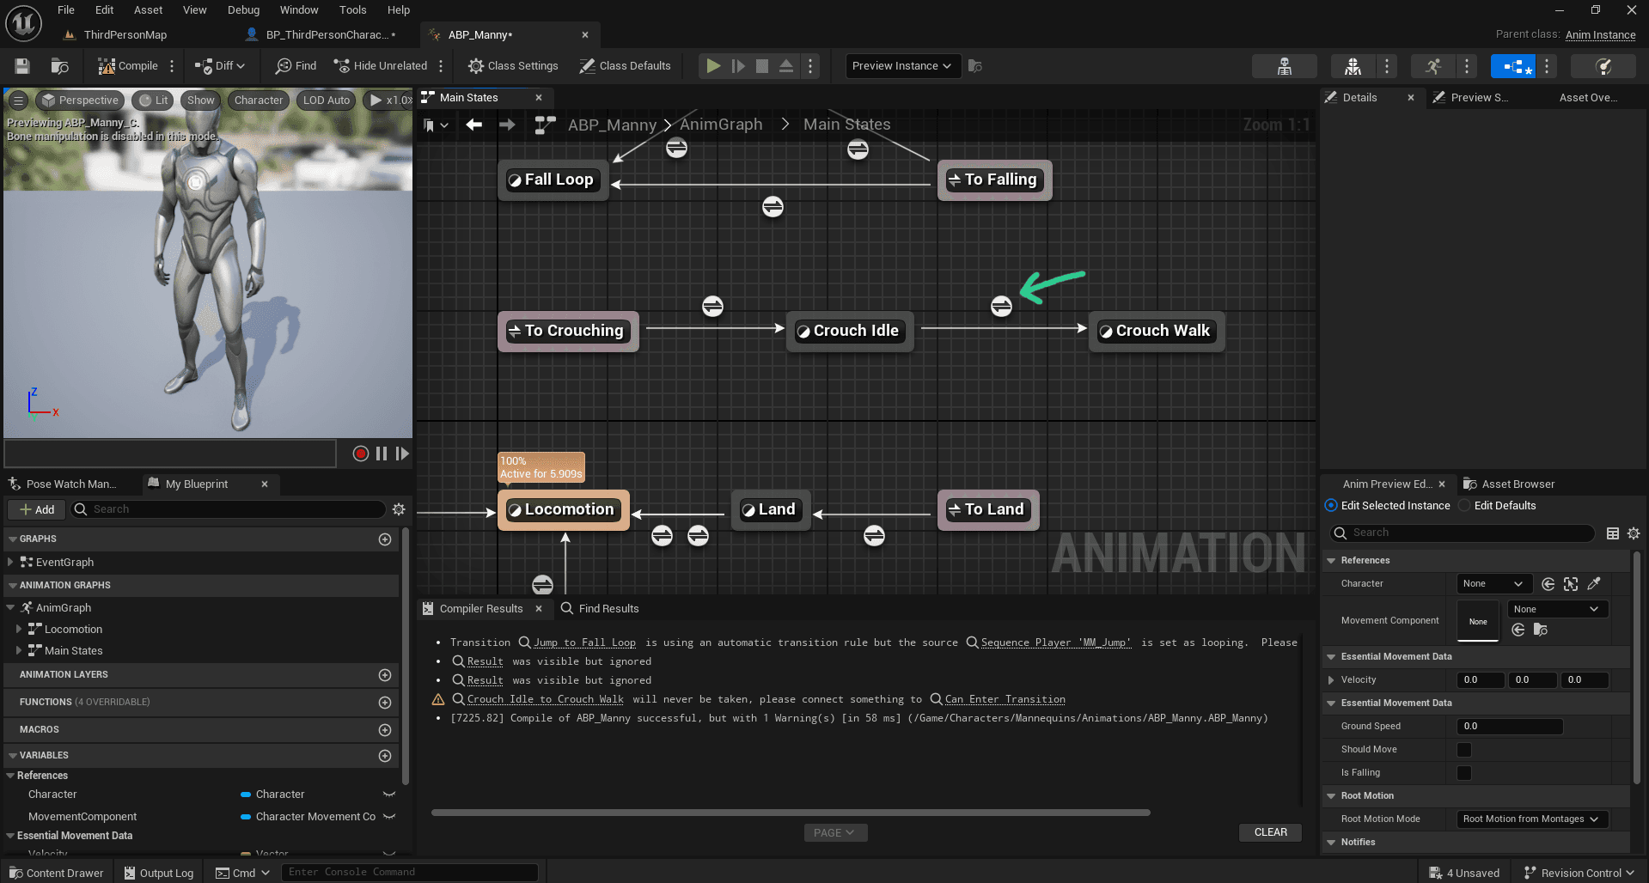
Task: Toggle Should Move checkbox
Action: click(x=1464, y=750)
